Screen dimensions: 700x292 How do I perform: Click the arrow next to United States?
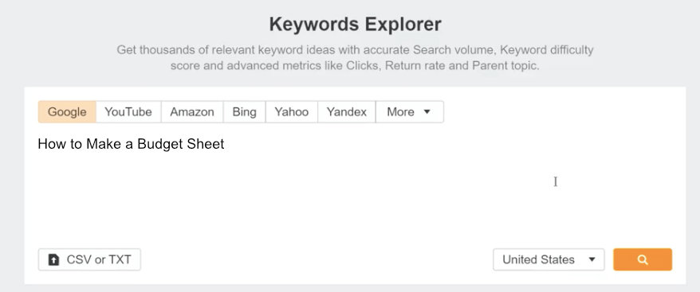[x=592, y=259]
